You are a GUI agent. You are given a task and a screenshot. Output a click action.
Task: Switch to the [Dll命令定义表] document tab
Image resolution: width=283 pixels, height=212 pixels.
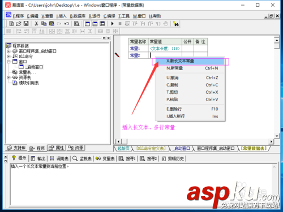[151, 149]
